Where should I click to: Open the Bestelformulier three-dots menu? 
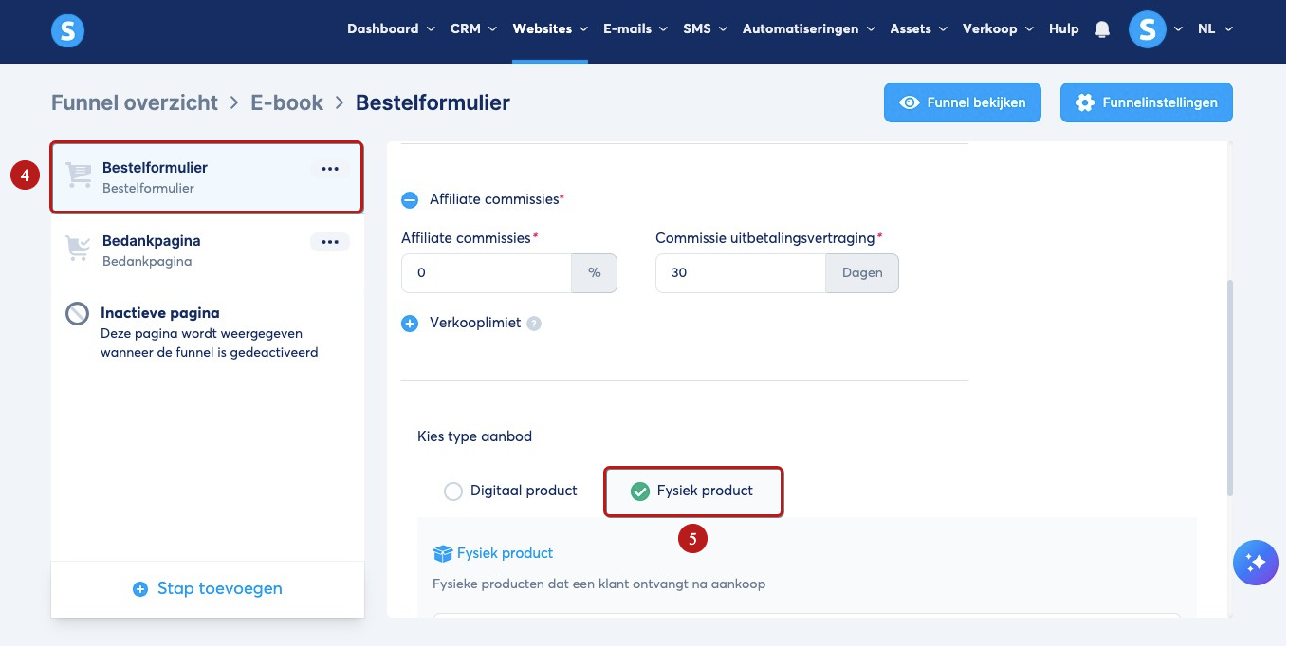330,169
